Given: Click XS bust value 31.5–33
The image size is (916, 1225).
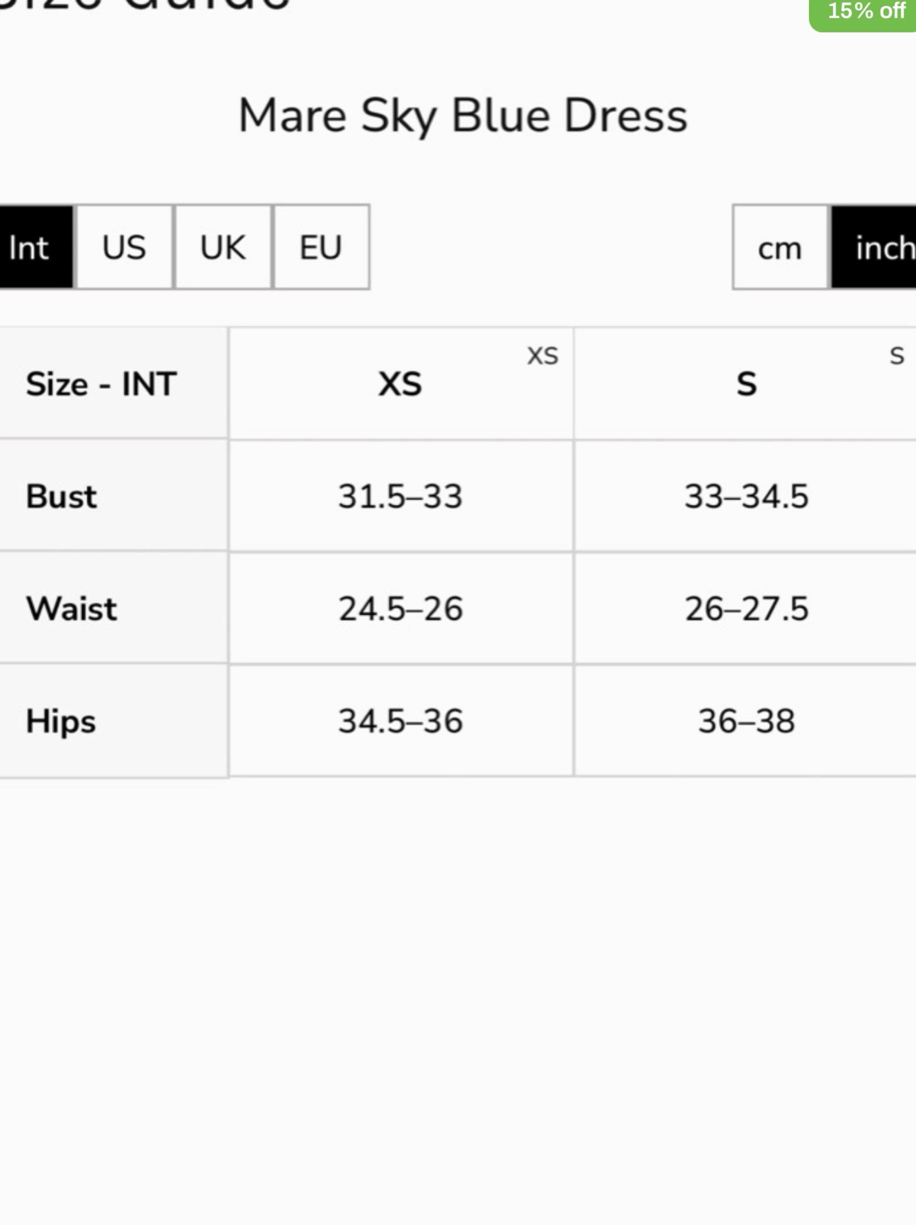Looking at the screenshot, I should click(400, 496).
